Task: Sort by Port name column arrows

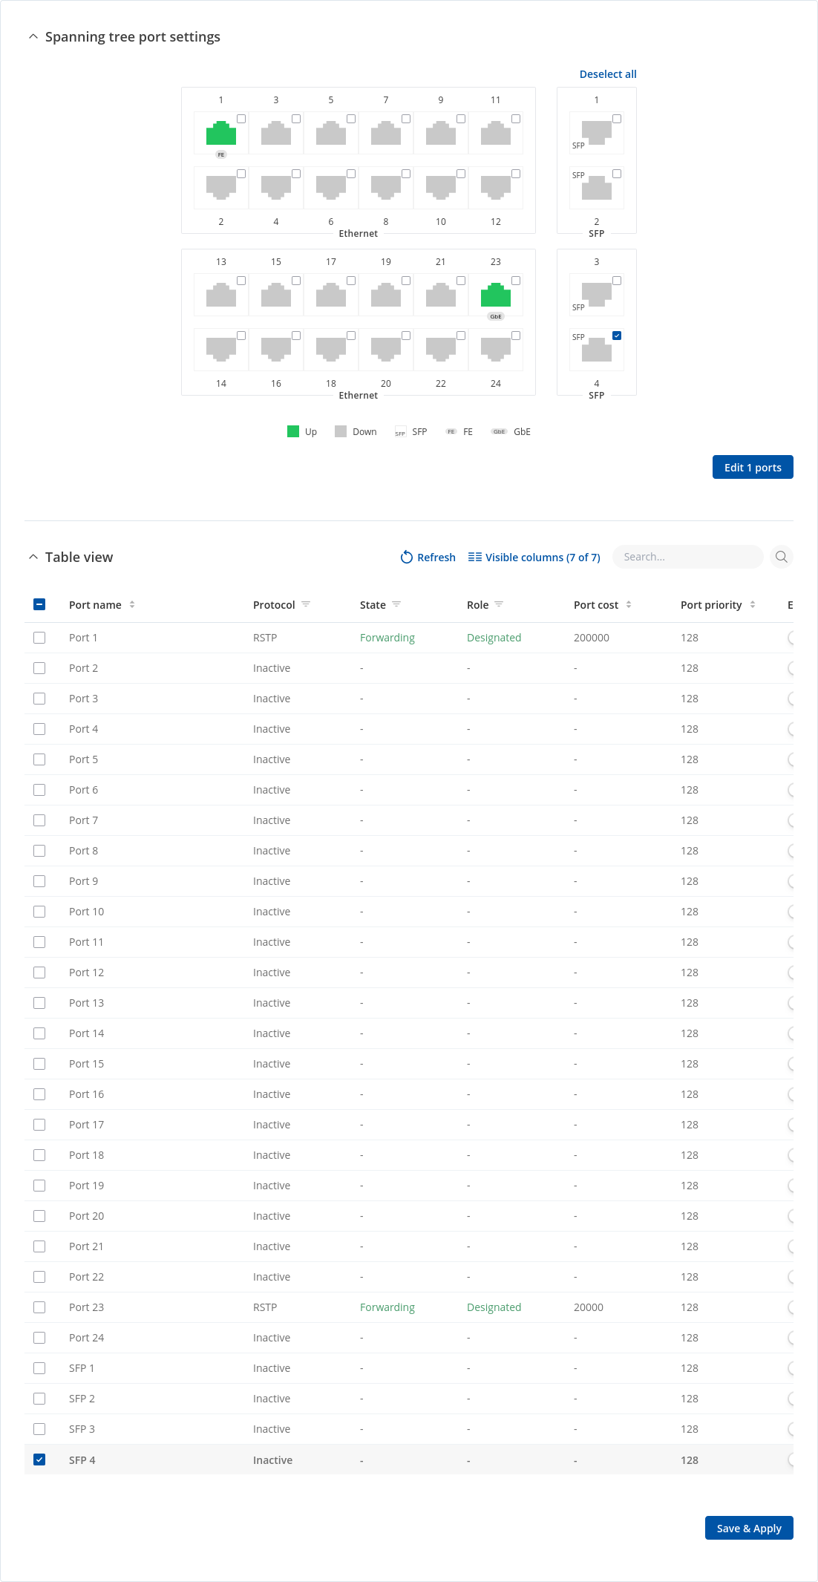Action: [x=132, y=604]
